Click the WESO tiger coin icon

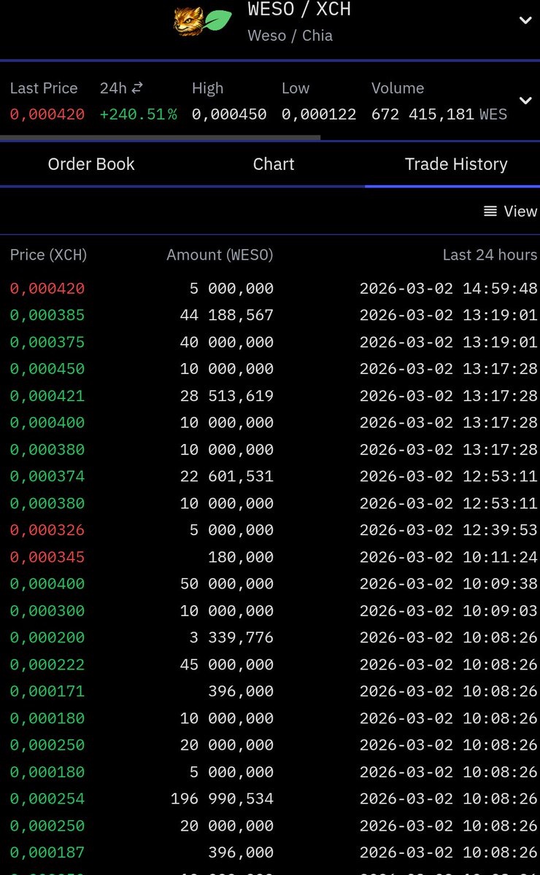click(188, 20)
